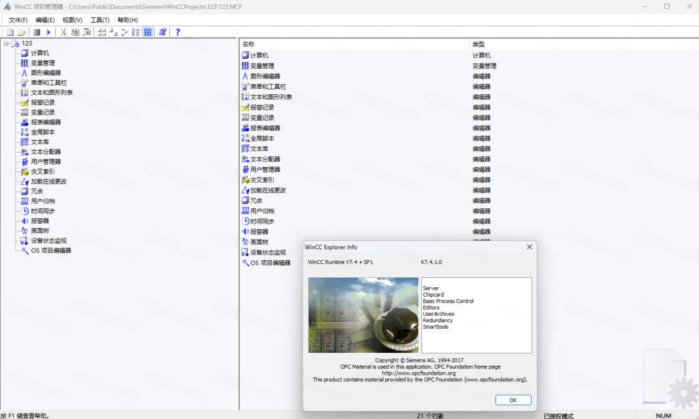The width and height of the screenshot is (699, 419).
Task: Select 变量记录 in the left tree
Action: coord(43,113)
